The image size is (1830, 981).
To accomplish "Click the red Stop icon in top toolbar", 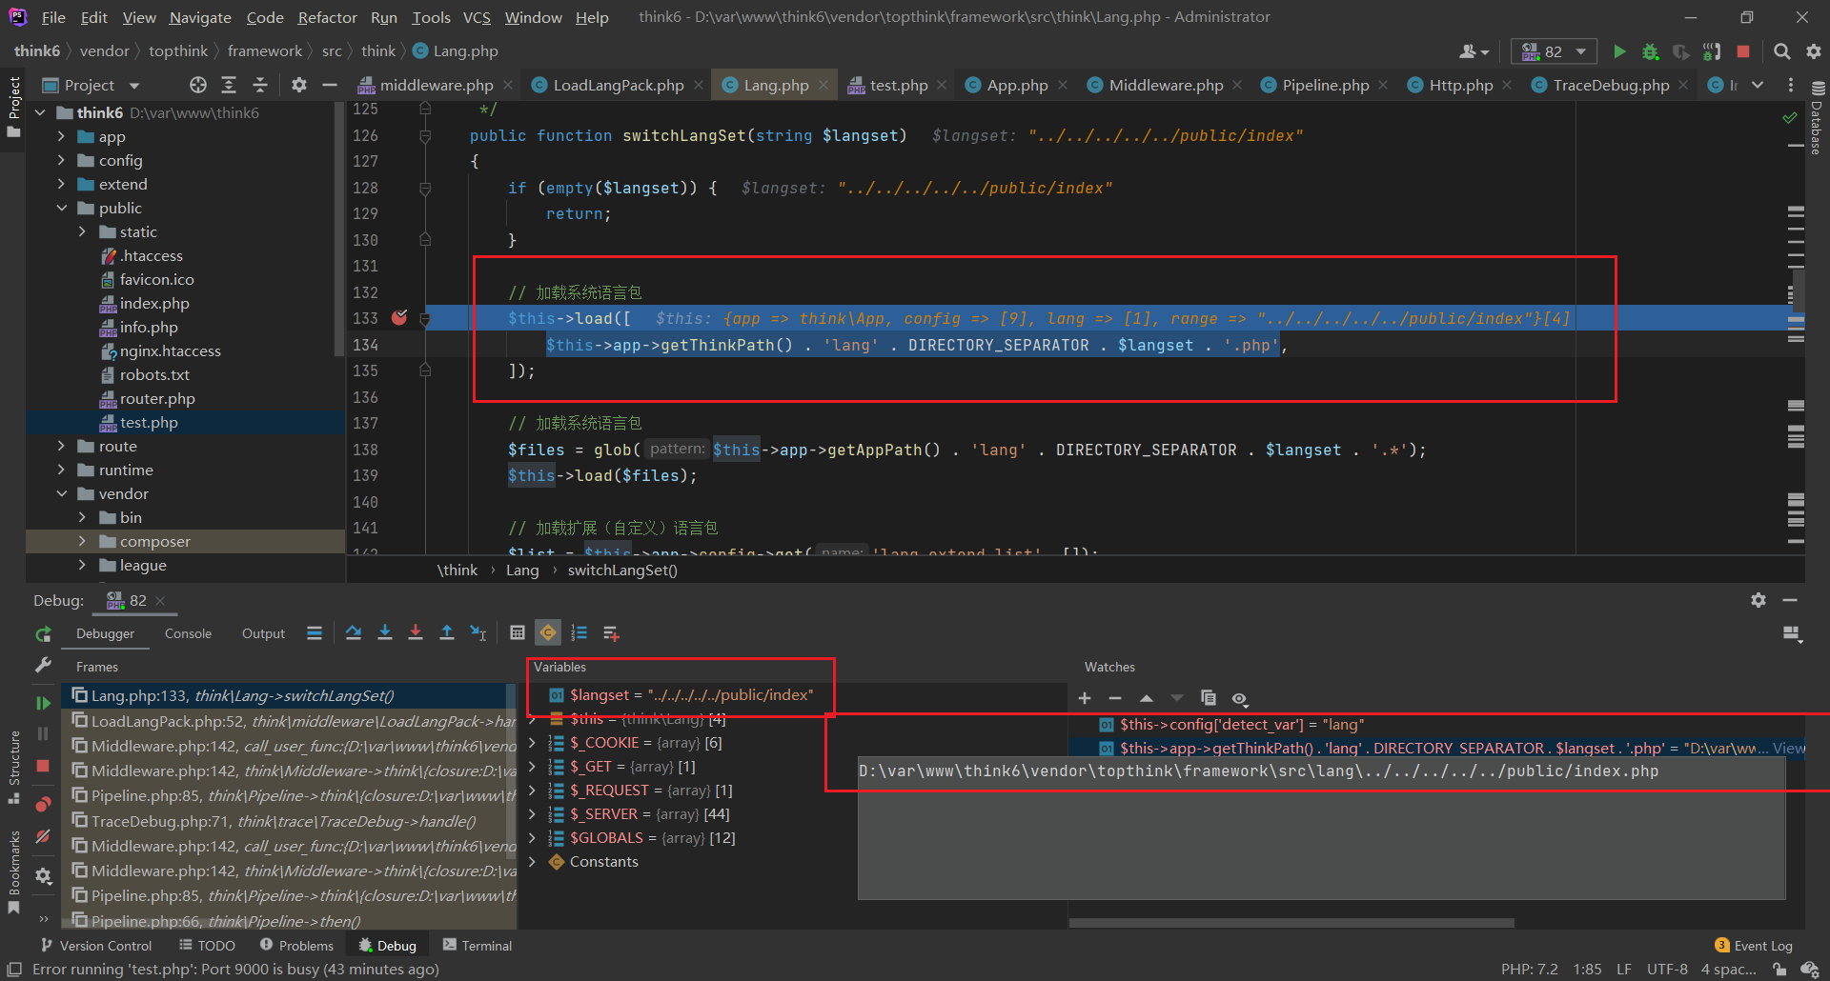I will coord(1743,51).
